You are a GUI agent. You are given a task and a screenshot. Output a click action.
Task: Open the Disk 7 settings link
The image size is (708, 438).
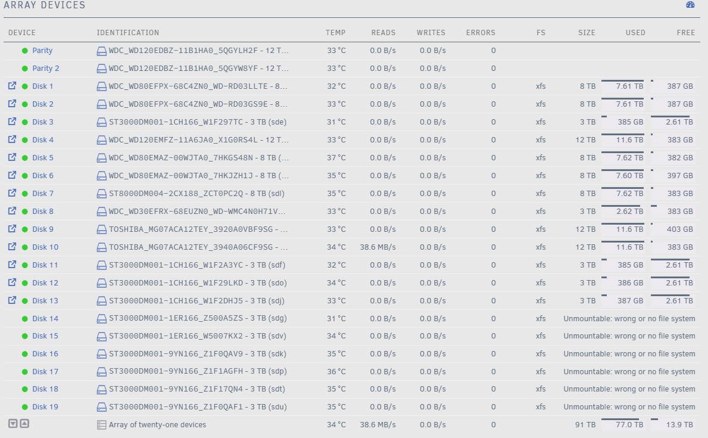pos(43,194)
